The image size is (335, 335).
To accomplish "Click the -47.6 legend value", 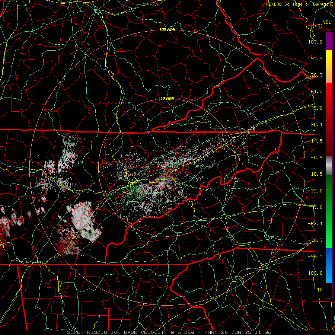I will [x=315, y=207].
